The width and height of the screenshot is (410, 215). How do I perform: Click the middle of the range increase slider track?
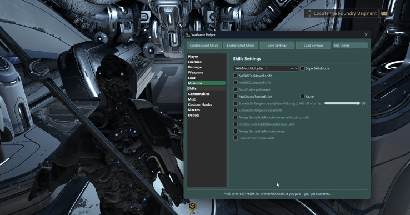(x=342, y=103)
